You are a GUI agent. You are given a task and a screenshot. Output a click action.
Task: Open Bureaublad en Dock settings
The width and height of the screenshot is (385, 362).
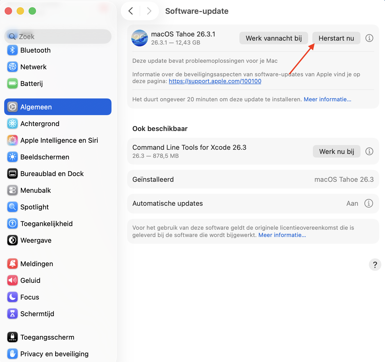52,173
